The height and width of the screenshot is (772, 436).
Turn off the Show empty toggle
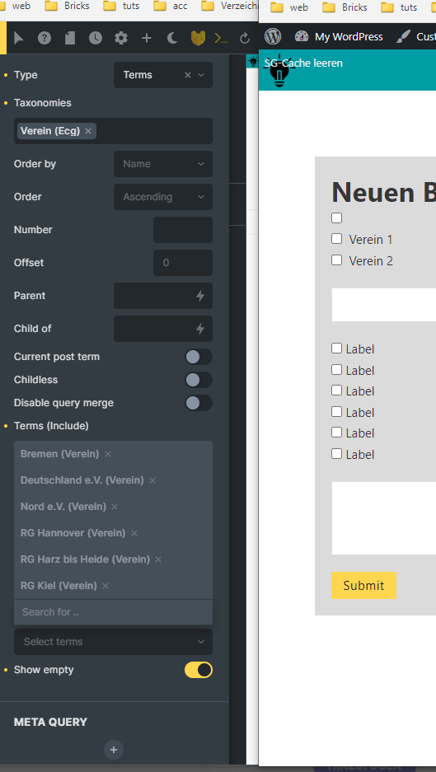(x=199, y=670)
